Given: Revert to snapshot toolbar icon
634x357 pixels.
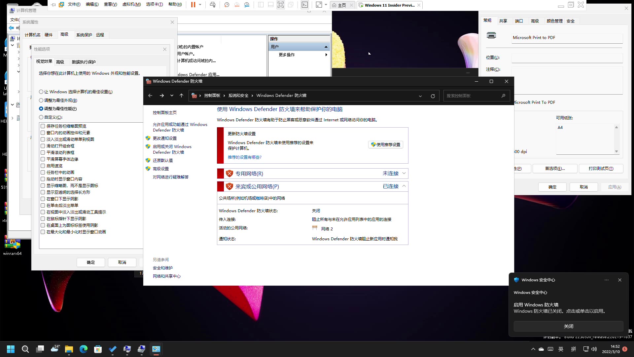Looking at the screenshot, I should 237,5.
